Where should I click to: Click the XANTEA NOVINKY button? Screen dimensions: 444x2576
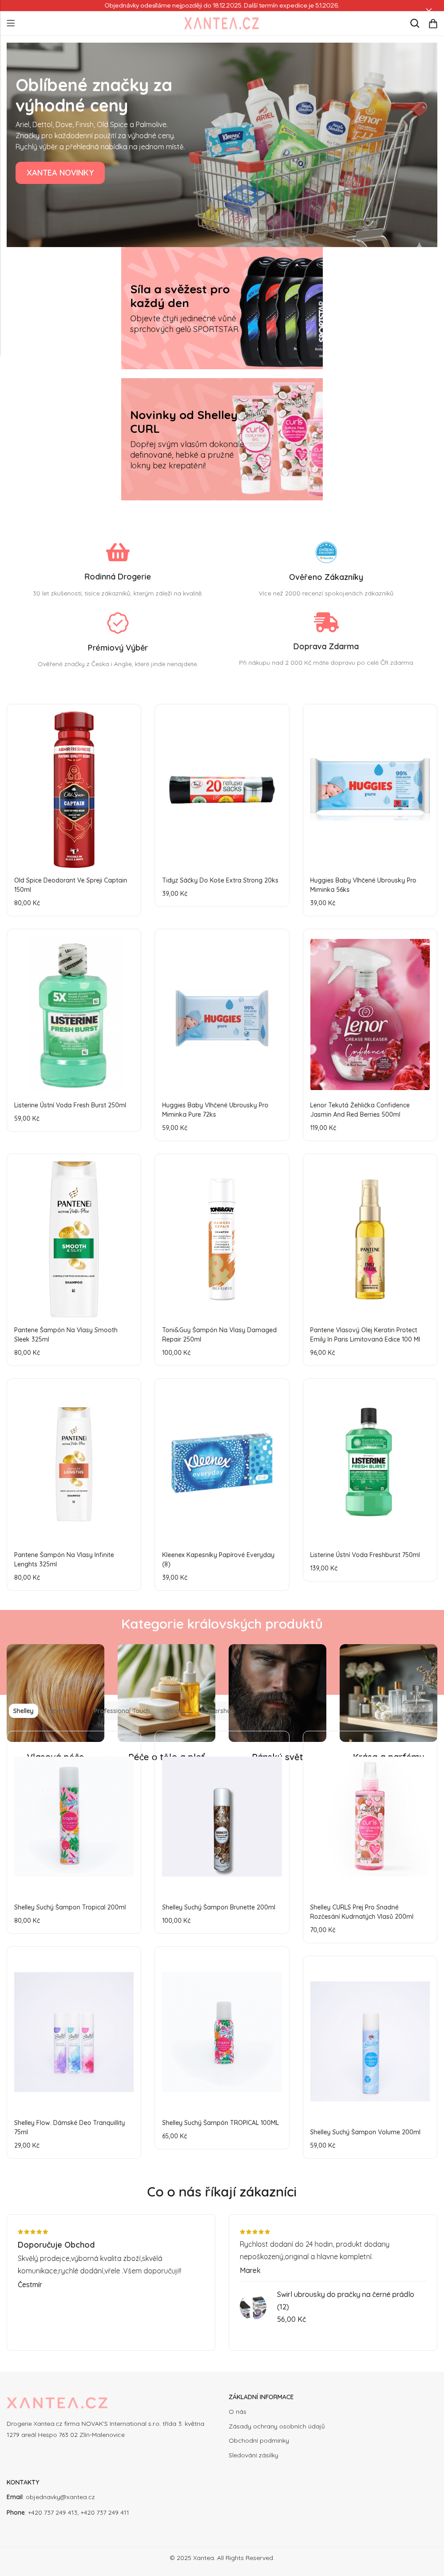click(x=60, y=173)
